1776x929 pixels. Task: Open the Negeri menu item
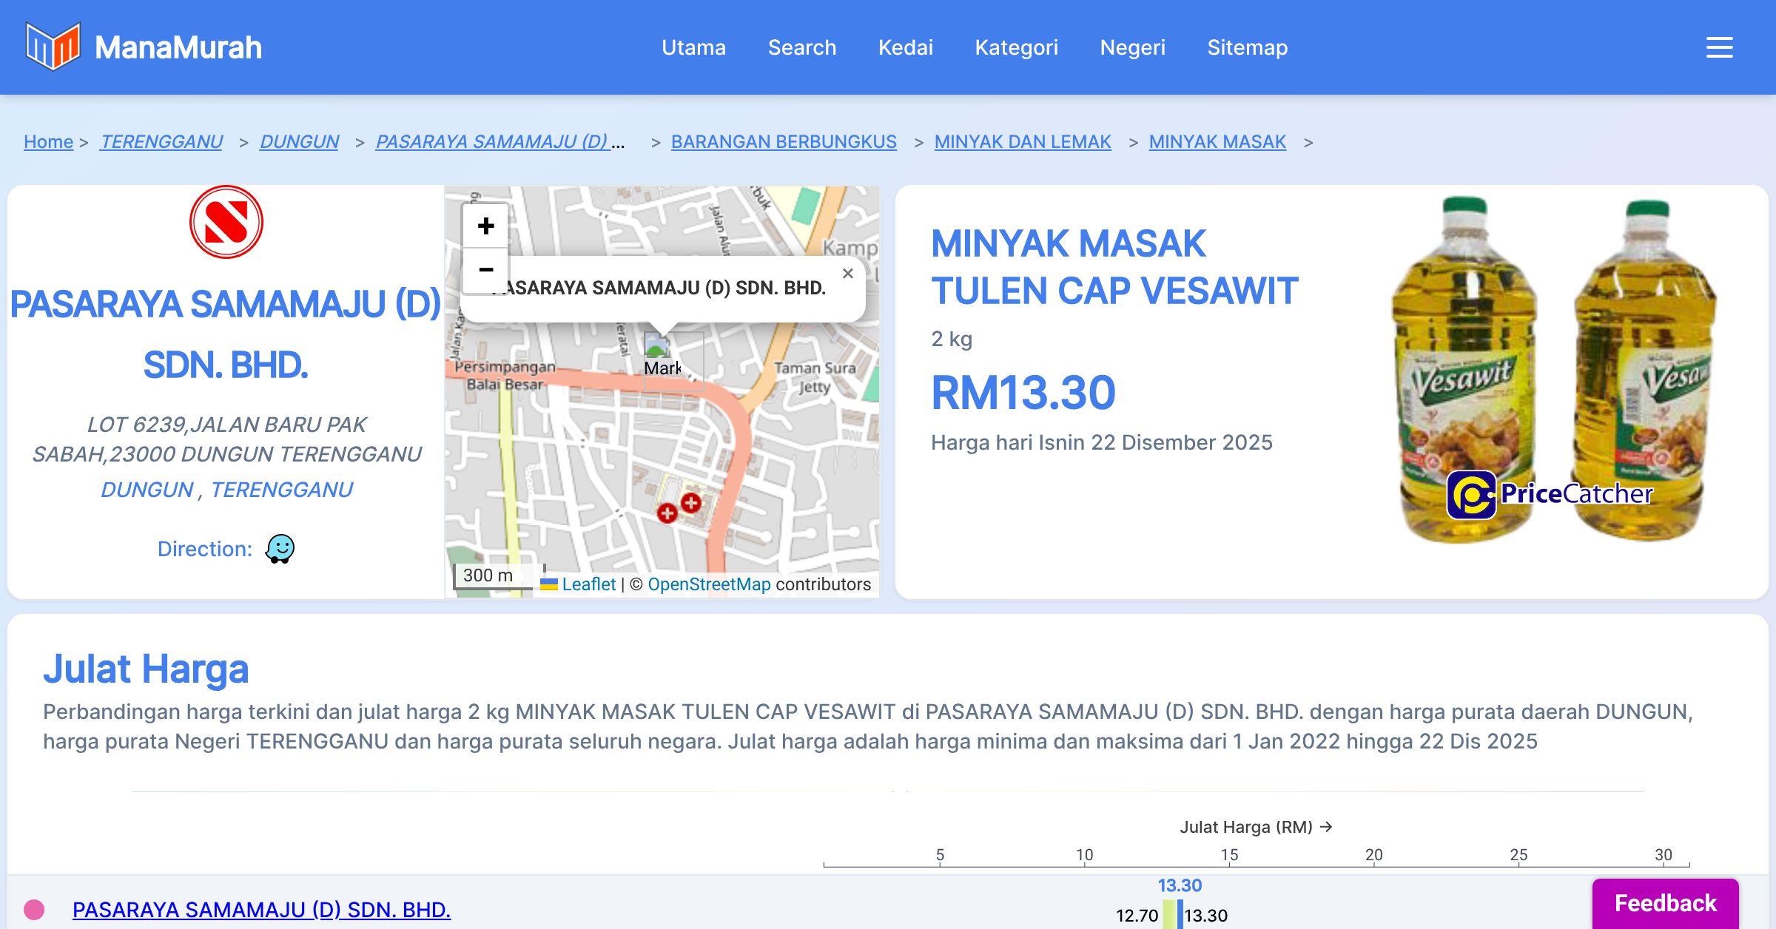click(1132, 47)
